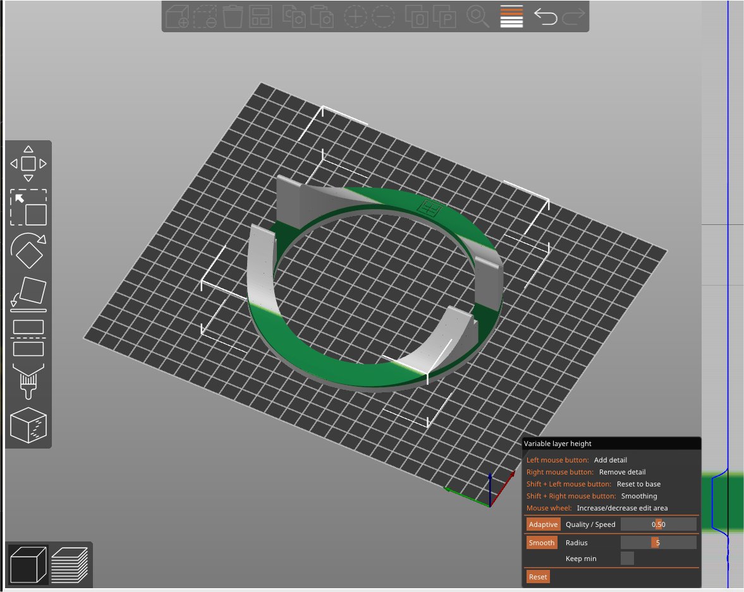Select the Move gizmo tool
Image resolution: width=744 pixels, height=592 pixels.
click(28, 164)
